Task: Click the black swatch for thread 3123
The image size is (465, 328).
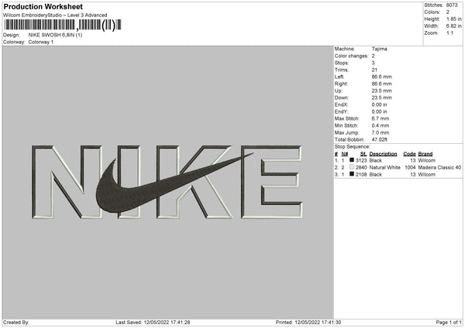Action: 352,160
